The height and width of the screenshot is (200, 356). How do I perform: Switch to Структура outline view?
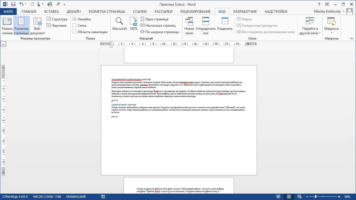(57, 19)
